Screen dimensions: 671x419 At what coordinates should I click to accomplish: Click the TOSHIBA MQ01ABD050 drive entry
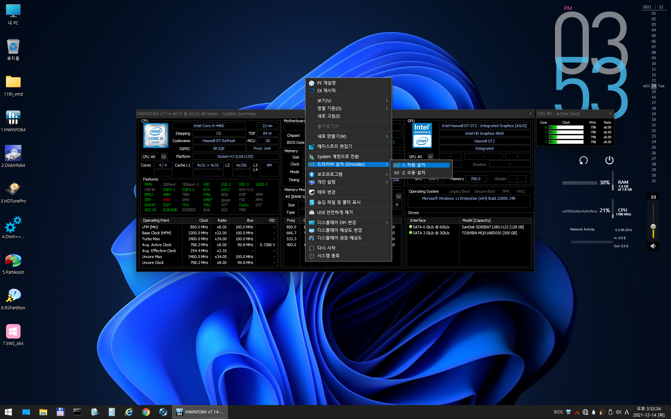coord(489,233)
